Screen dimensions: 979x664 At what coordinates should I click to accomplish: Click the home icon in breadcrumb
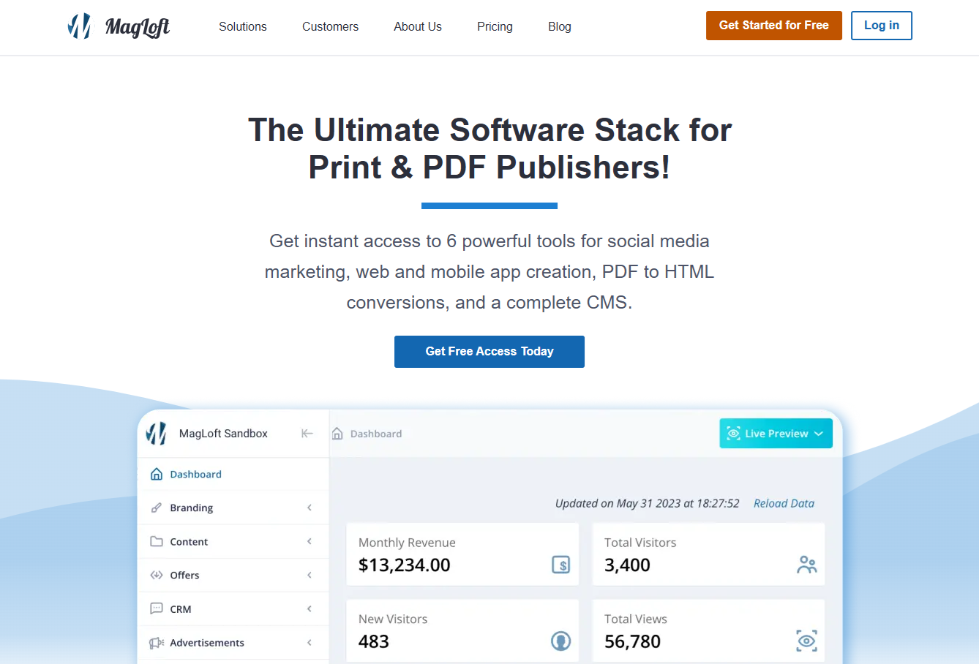(x=337, y=434)
